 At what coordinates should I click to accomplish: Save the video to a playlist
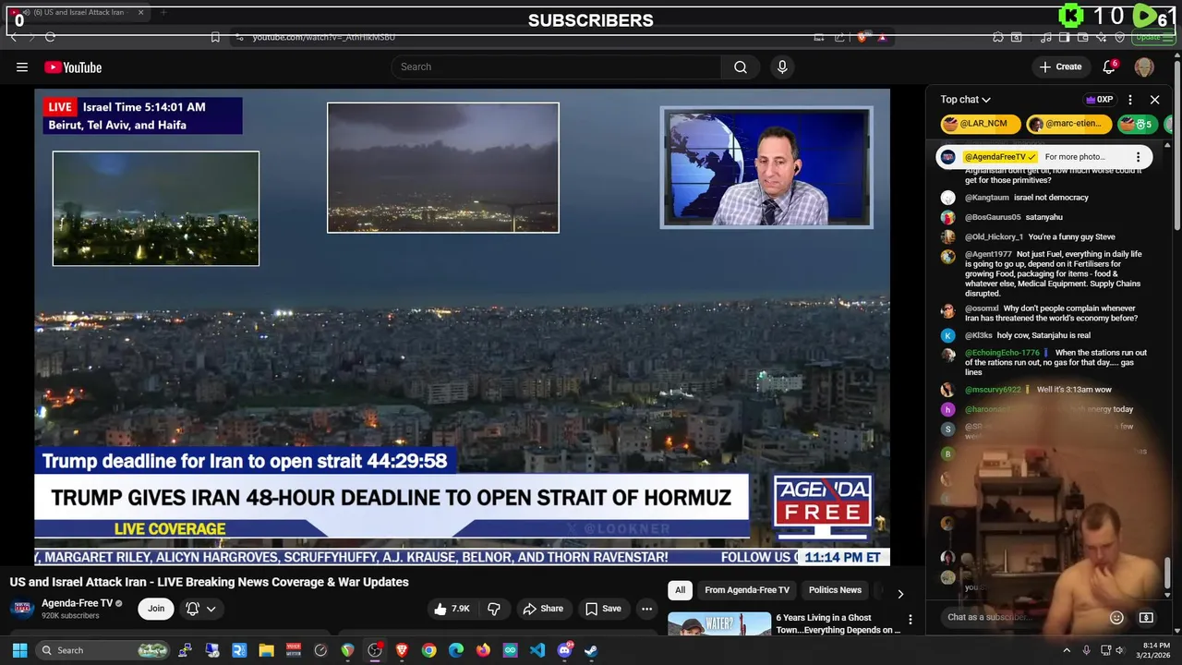tap(603, 609)
